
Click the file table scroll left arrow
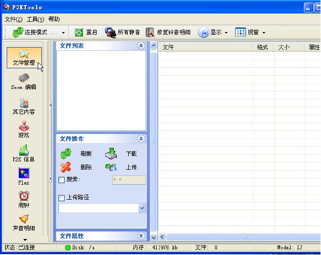[162, 237]
